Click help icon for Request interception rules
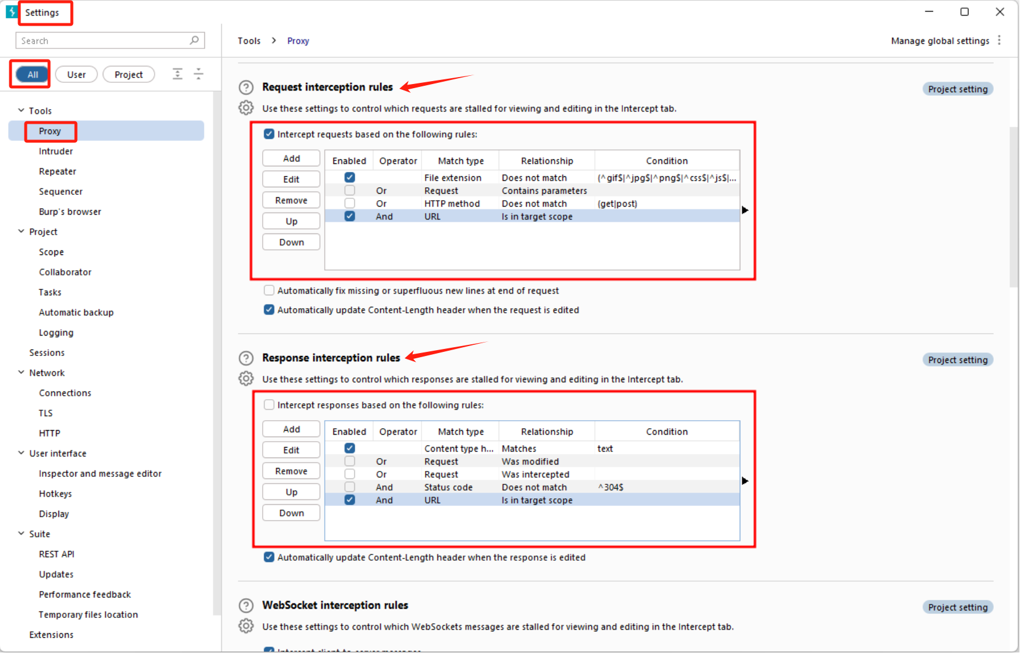The width and height of the screenshot is (1020, 653). [246, 88]
